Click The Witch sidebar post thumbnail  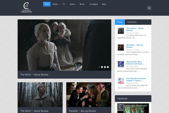tap(121, 31)
